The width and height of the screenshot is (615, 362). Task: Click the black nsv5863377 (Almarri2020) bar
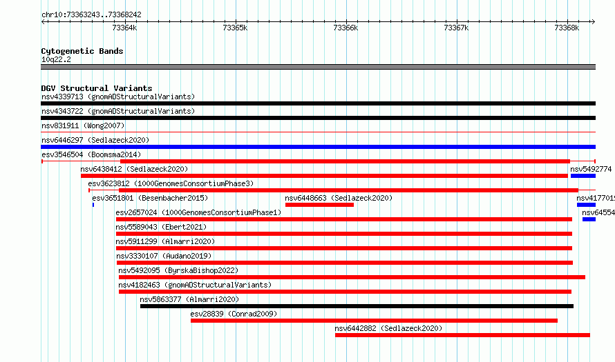point(357,306)
